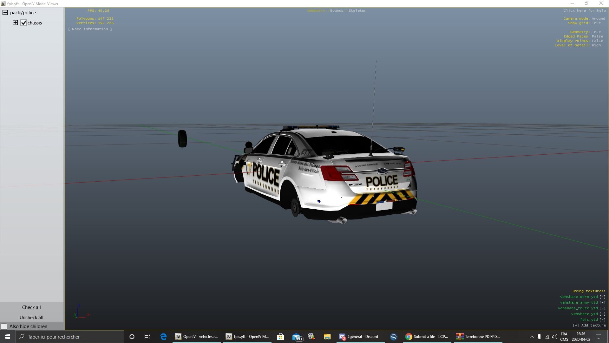
Task: Click the Check all button
Action: click(31, 307)
